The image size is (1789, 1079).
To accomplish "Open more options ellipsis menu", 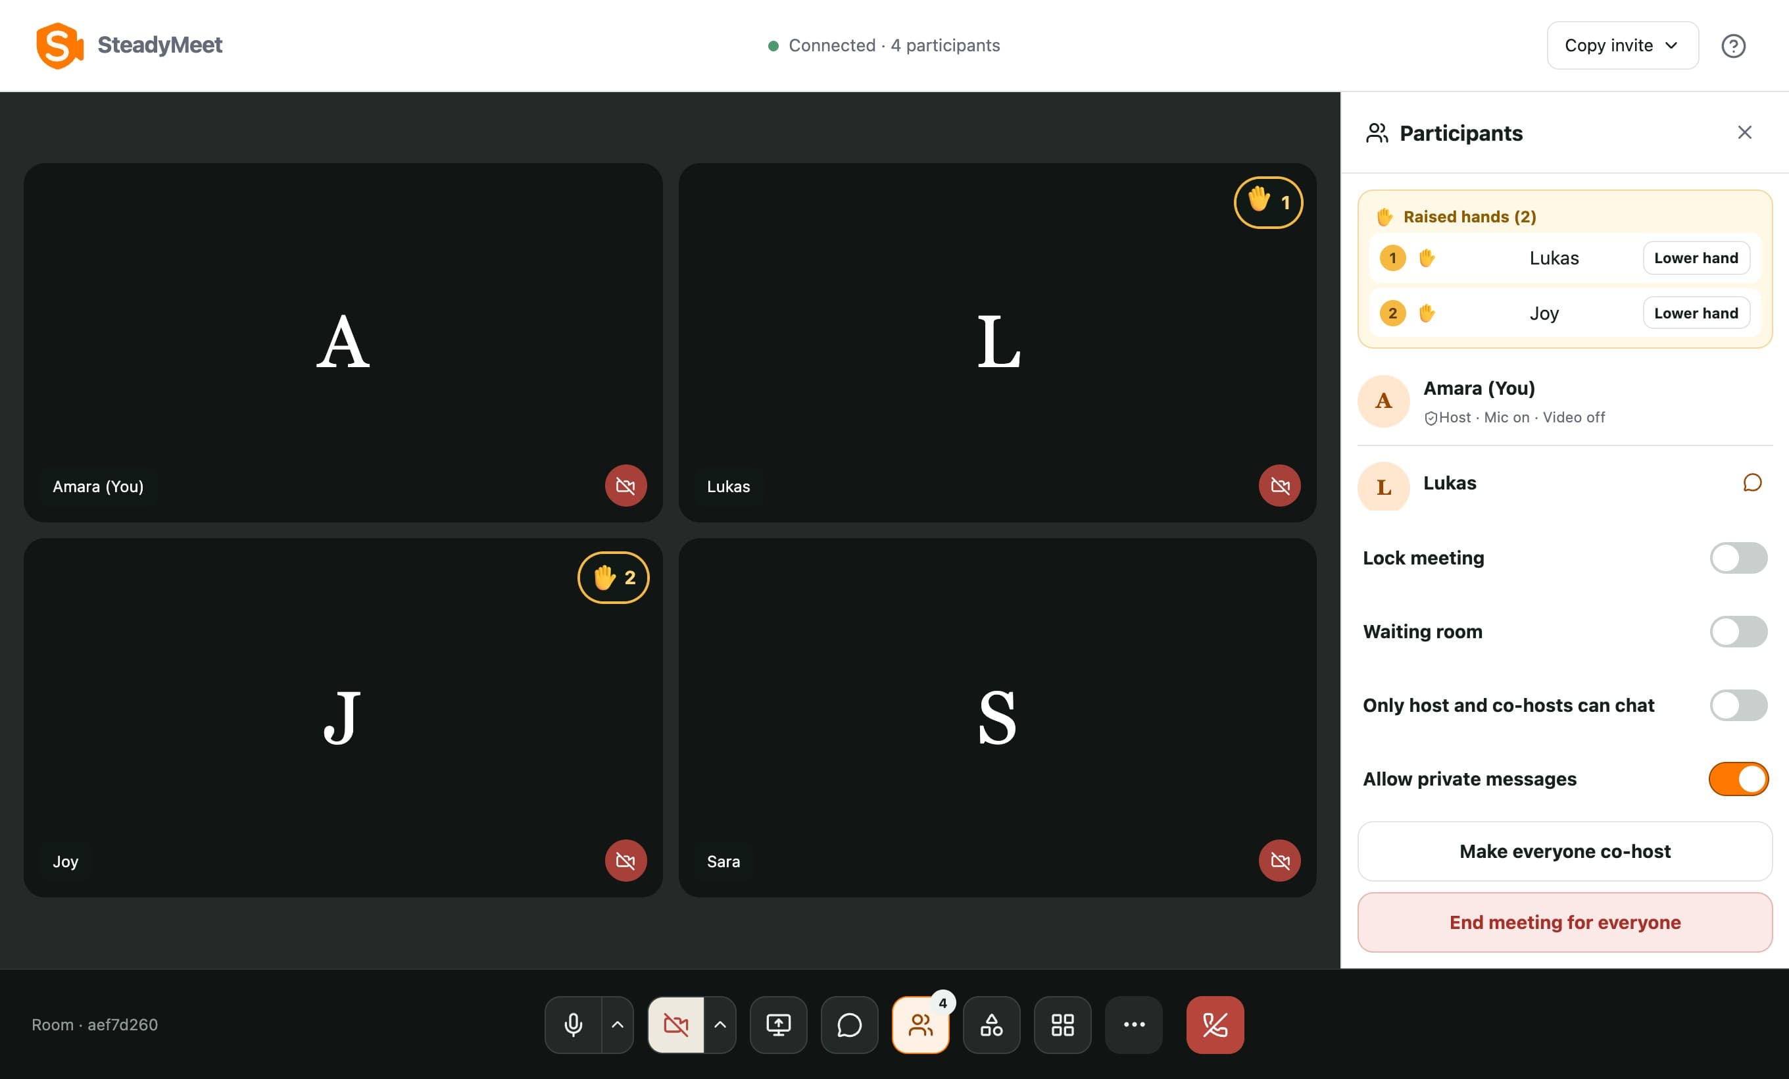I will click(1134, 1024).
